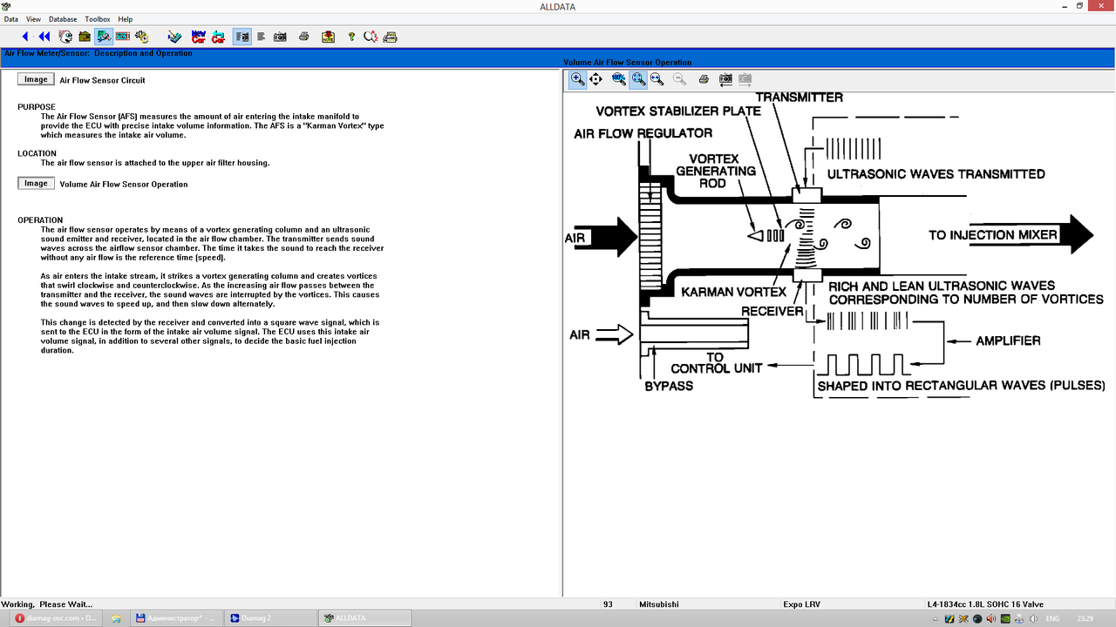Screen dimensions: 1116x627
Task: Click 'Volume Air Flow Sensor Operation' label in article
Action: pos(123,184)
